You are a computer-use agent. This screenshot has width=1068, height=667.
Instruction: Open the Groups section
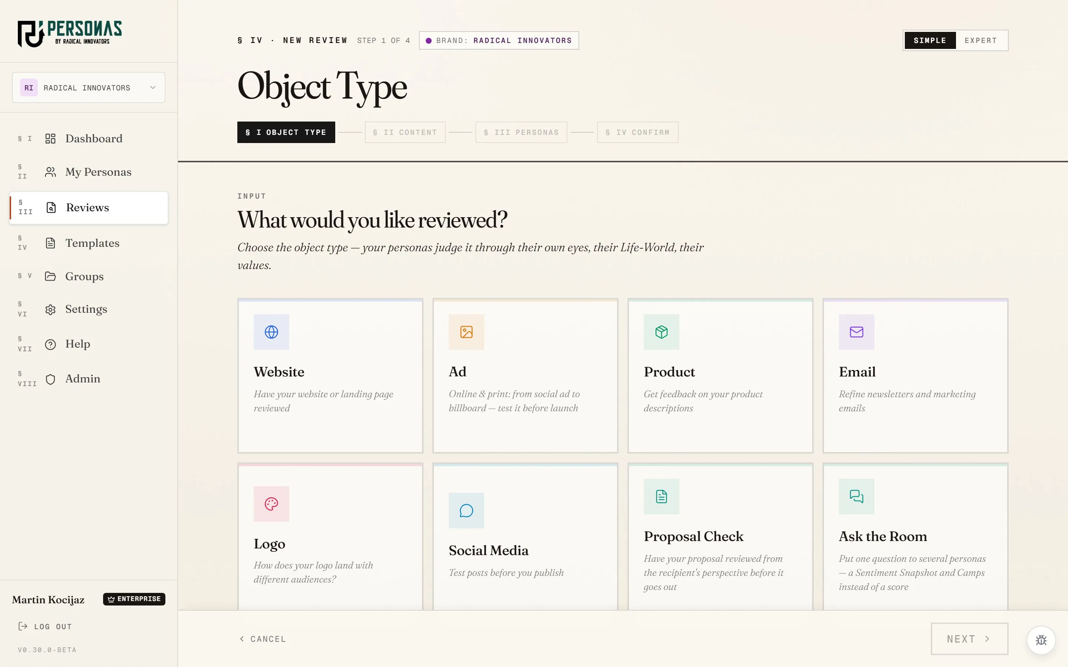click(89, 276)
